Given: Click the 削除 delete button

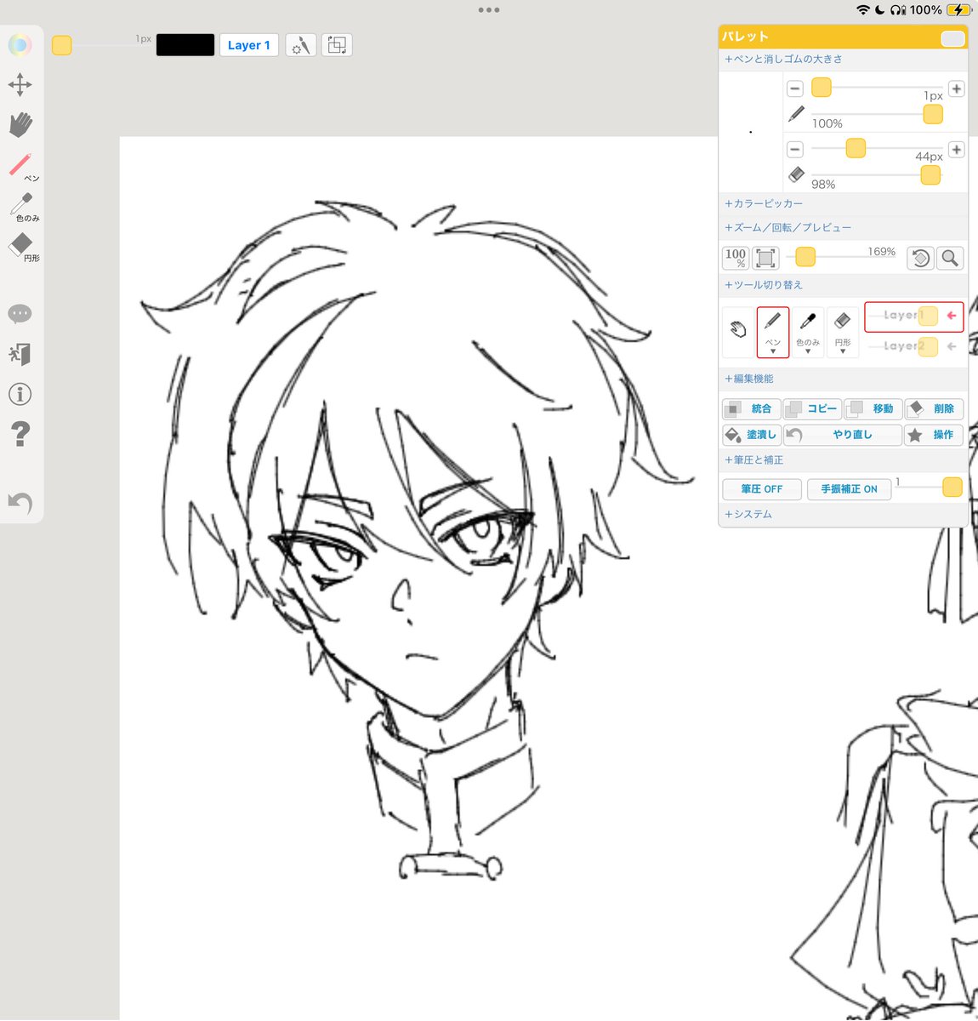Looking at the screenshot, I should pos(934,408).
